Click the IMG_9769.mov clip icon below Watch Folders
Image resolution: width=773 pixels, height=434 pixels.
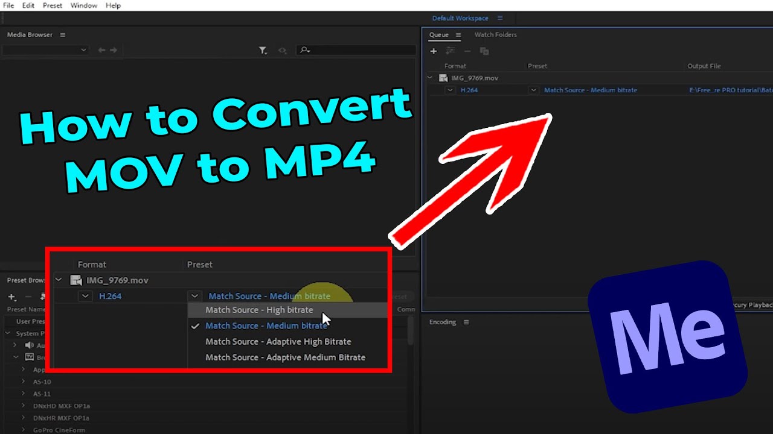coord(443,78)
